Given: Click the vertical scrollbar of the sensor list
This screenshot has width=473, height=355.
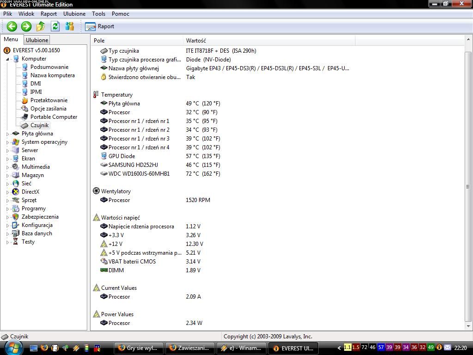Looking at the screenshot, I should [x=468, y=186].
